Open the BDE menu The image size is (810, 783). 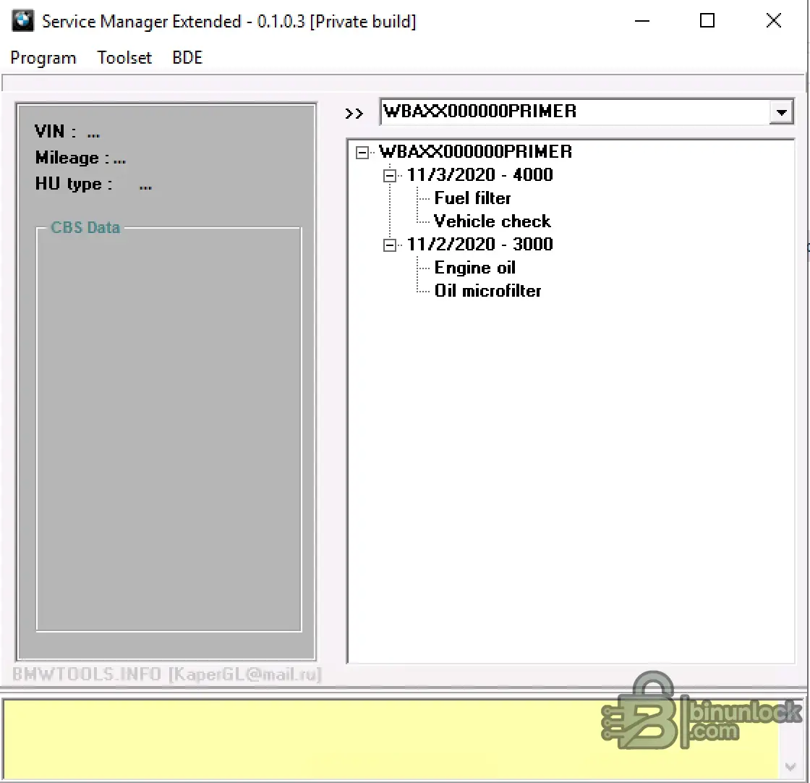point(187,58)
